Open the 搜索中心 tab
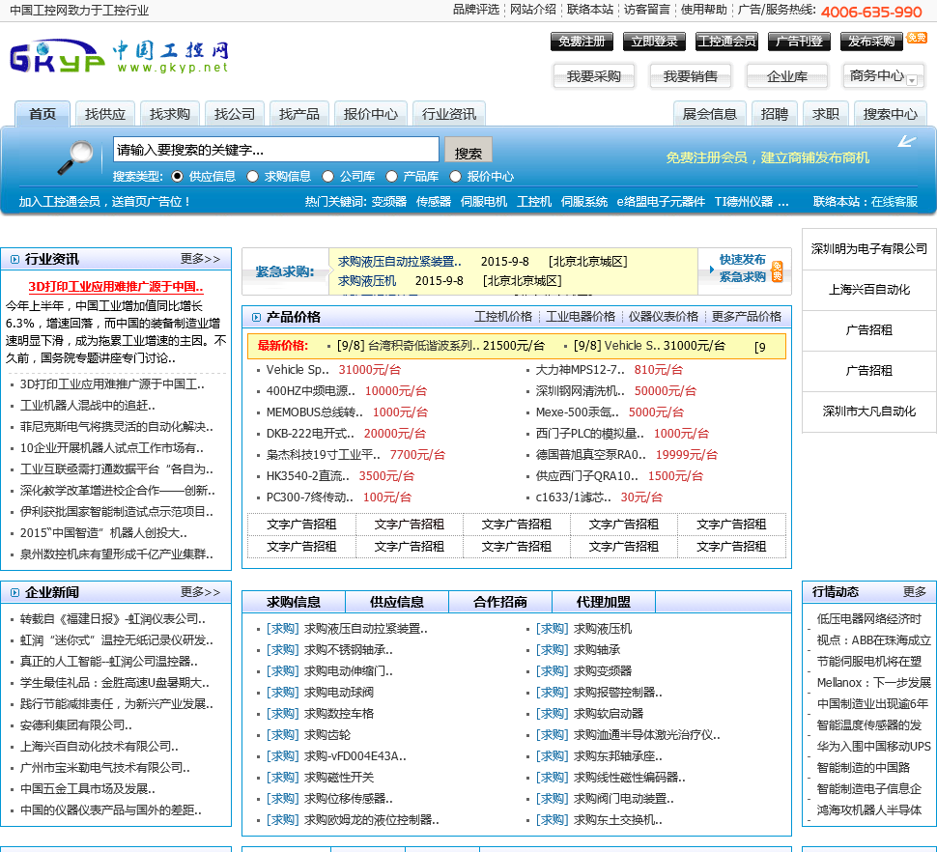The image size is (937, 852). [891, 114]
